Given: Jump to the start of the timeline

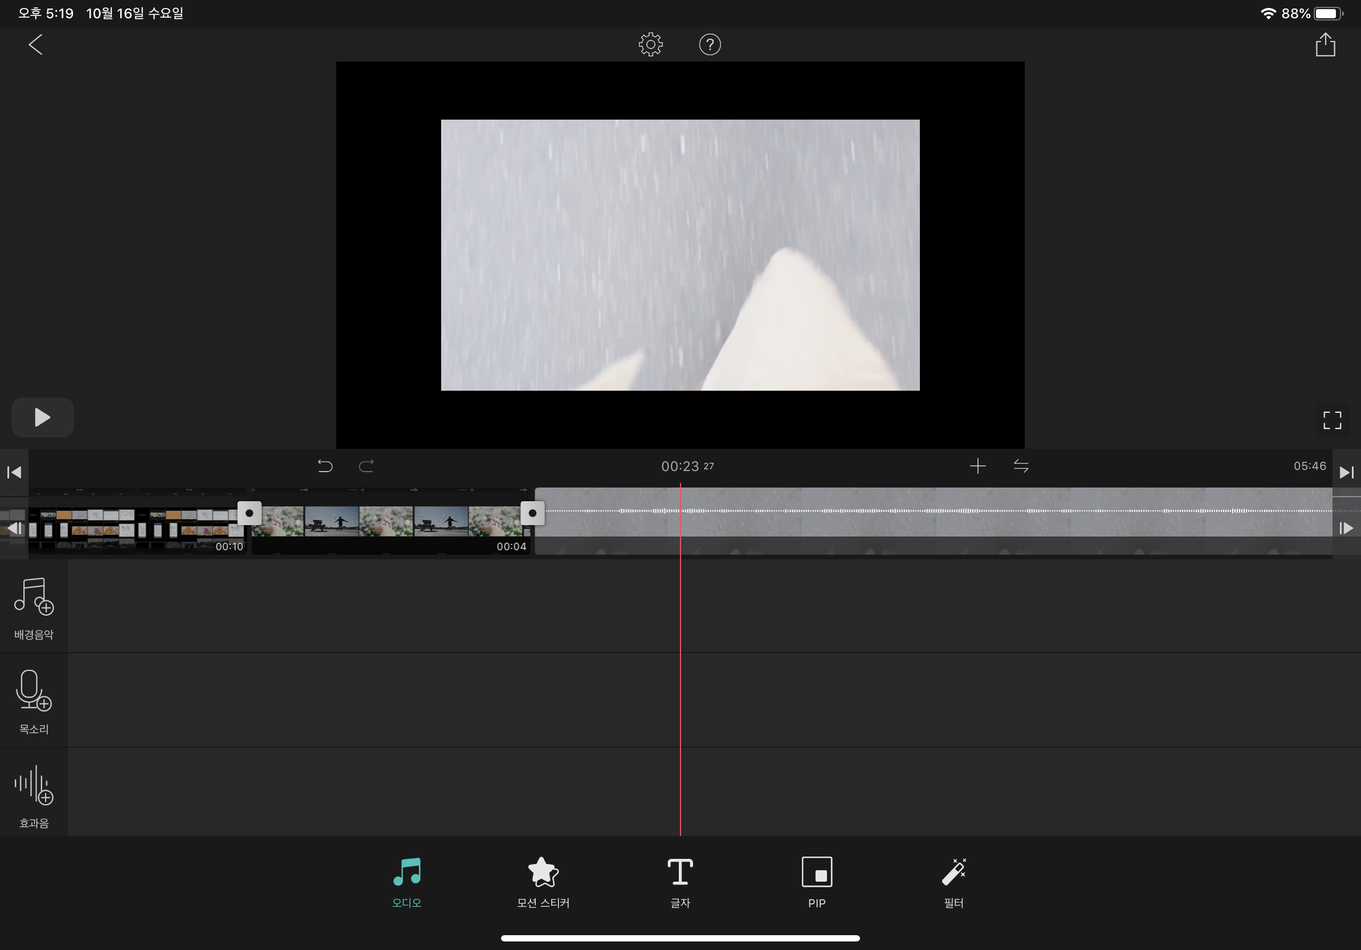Looking at the screenshot, I should coord(14,472).
